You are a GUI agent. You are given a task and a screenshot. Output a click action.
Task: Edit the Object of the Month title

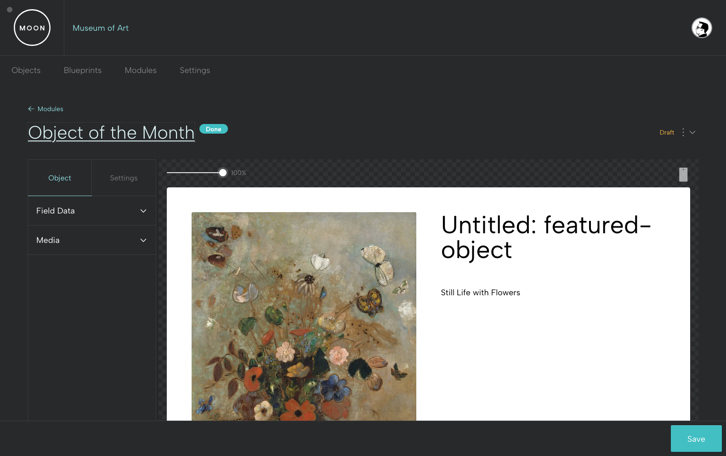pos(111,133)
